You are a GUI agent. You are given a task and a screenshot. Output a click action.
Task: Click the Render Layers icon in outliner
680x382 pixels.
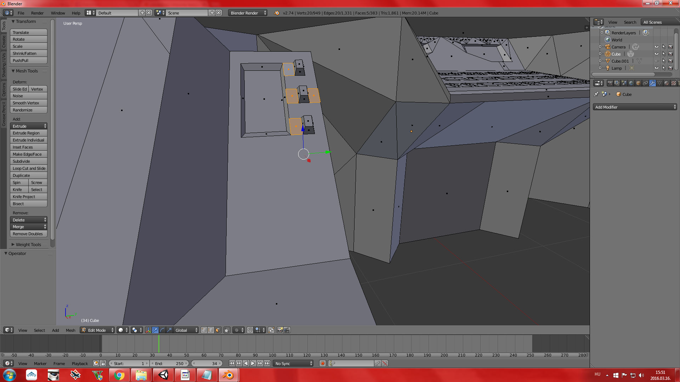(x=607, y=33)
